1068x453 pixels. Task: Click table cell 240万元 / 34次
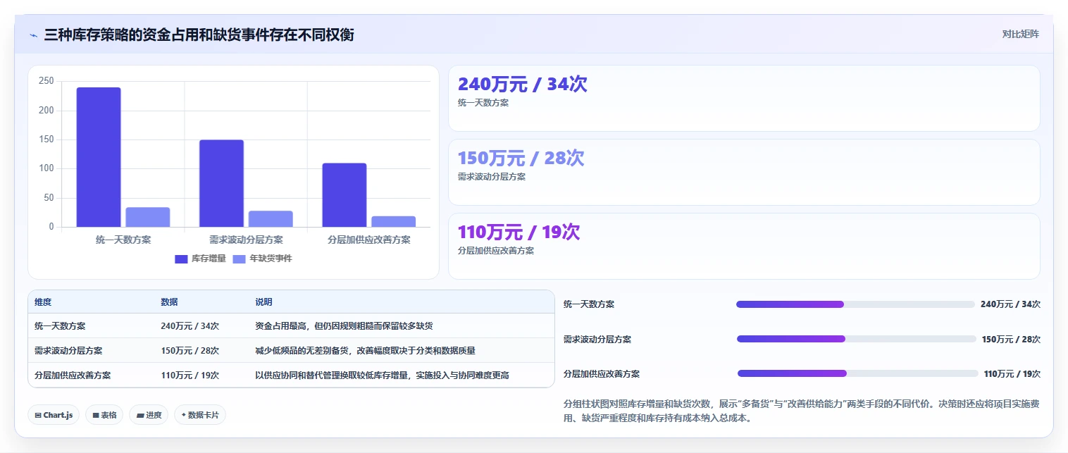190,326
